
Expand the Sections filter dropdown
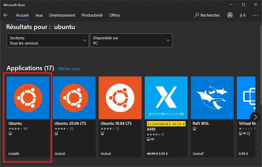click(48, 40)
